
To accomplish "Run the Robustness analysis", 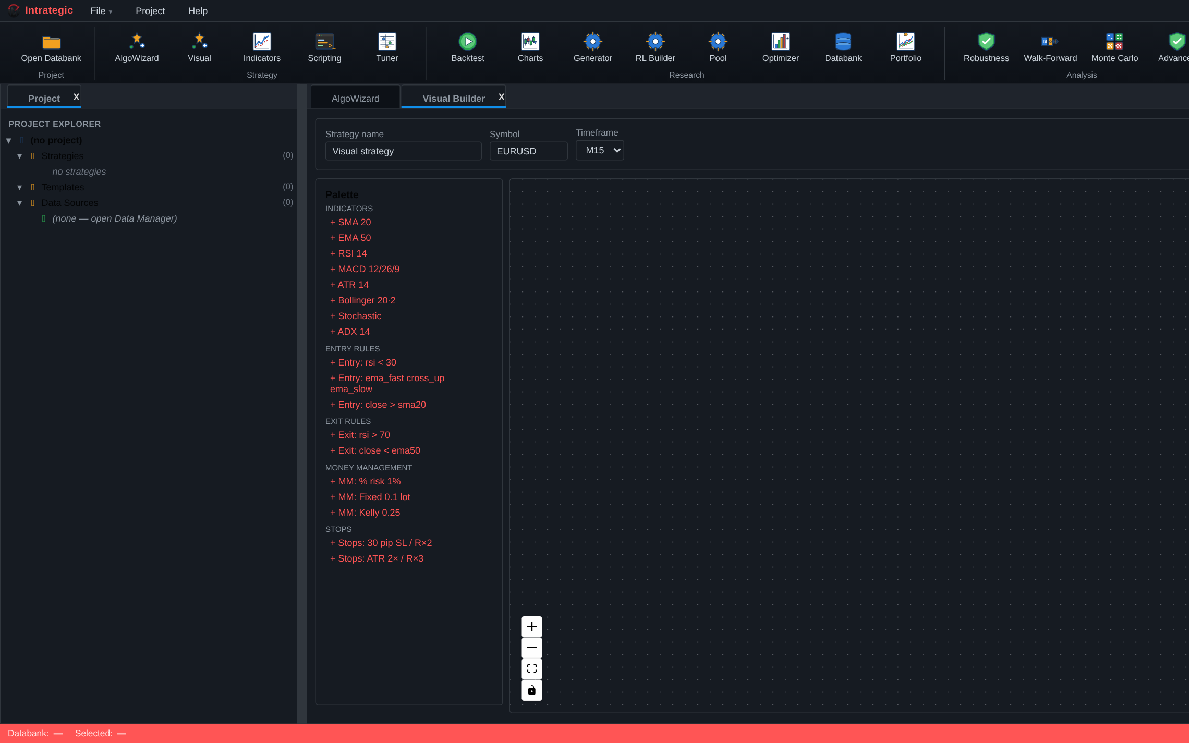I will pos(986,48).
